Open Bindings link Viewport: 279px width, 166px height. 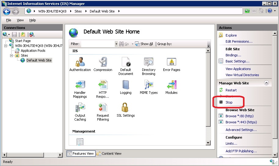(233, 55)
